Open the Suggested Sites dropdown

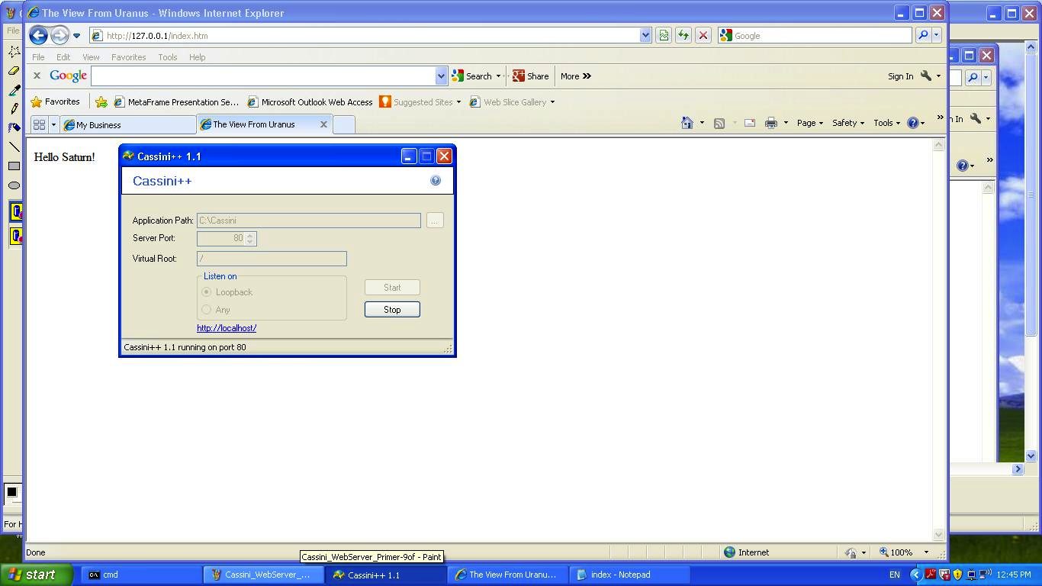420,102
